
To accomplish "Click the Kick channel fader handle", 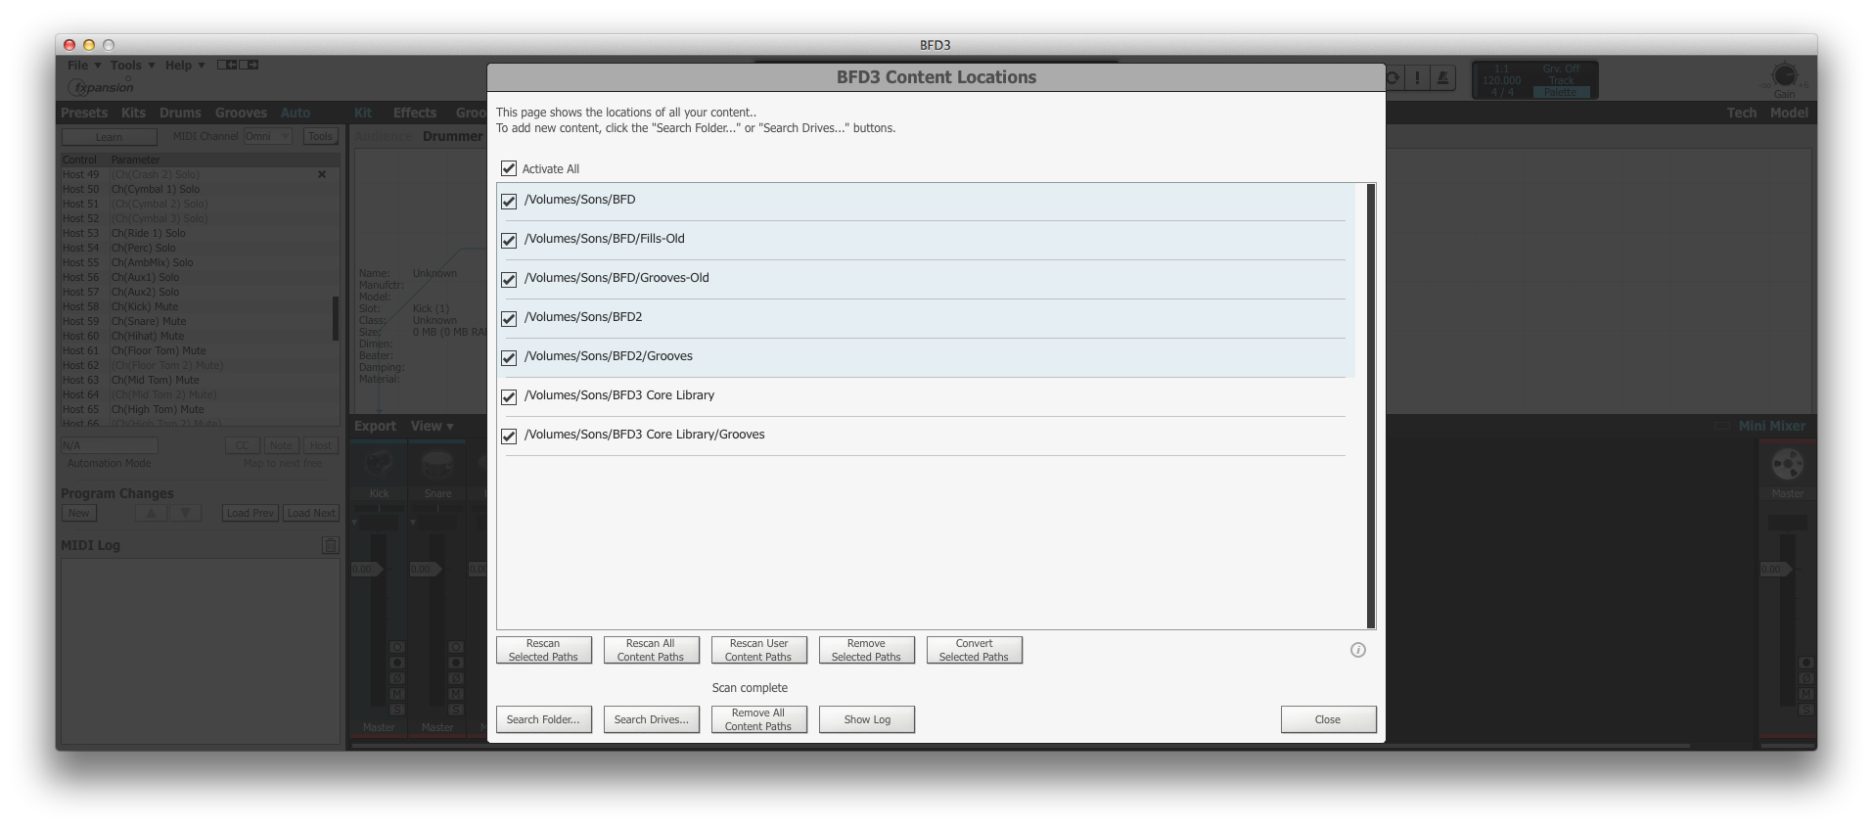I will click(365, 569).
